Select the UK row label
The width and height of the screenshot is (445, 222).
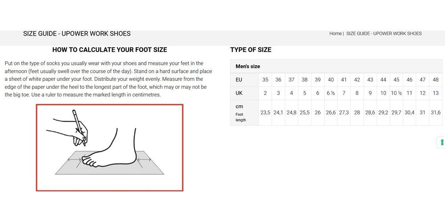(239, 93)
